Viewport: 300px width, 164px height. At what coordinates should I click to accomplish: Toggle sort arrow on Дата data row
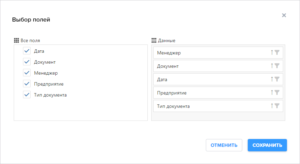coord(272,79)
